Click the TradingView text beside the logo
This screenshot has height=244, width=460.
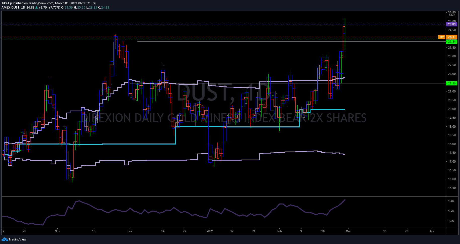point(17,239)
